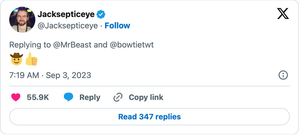
Task: Click the Follow link
Action: pyautogui.click(x=117, y=26)
